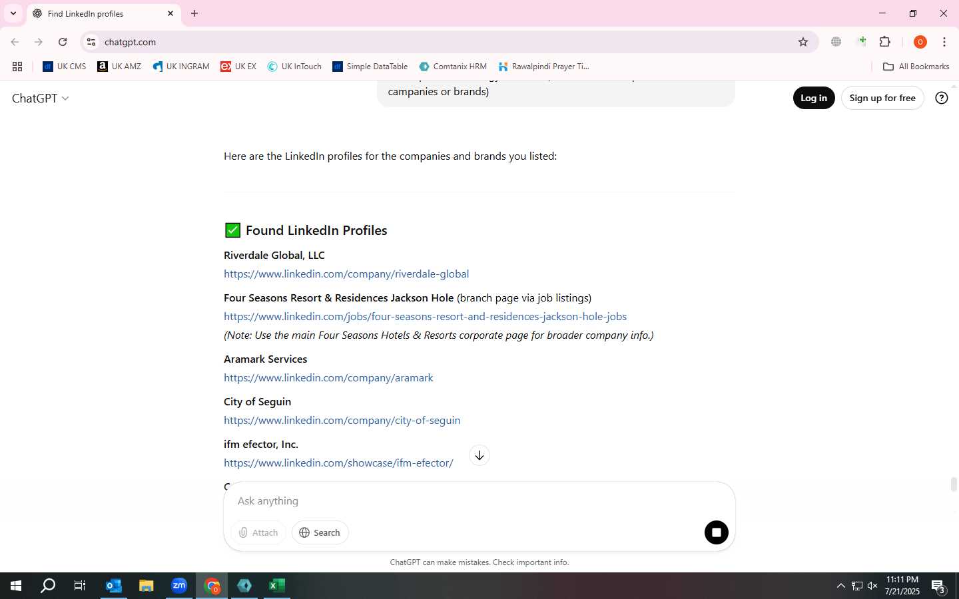The height and width of the screenshot is (599, 959).
Task: Open the Riverdale Global LinkedIn link
Action: 346,274
